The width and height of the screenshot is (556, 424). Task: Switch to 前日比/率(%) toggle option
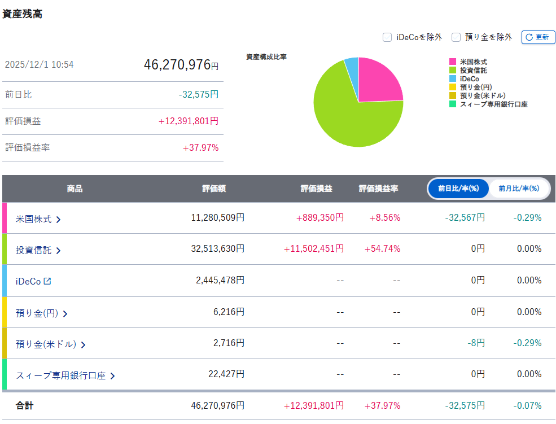coord(458,189)
